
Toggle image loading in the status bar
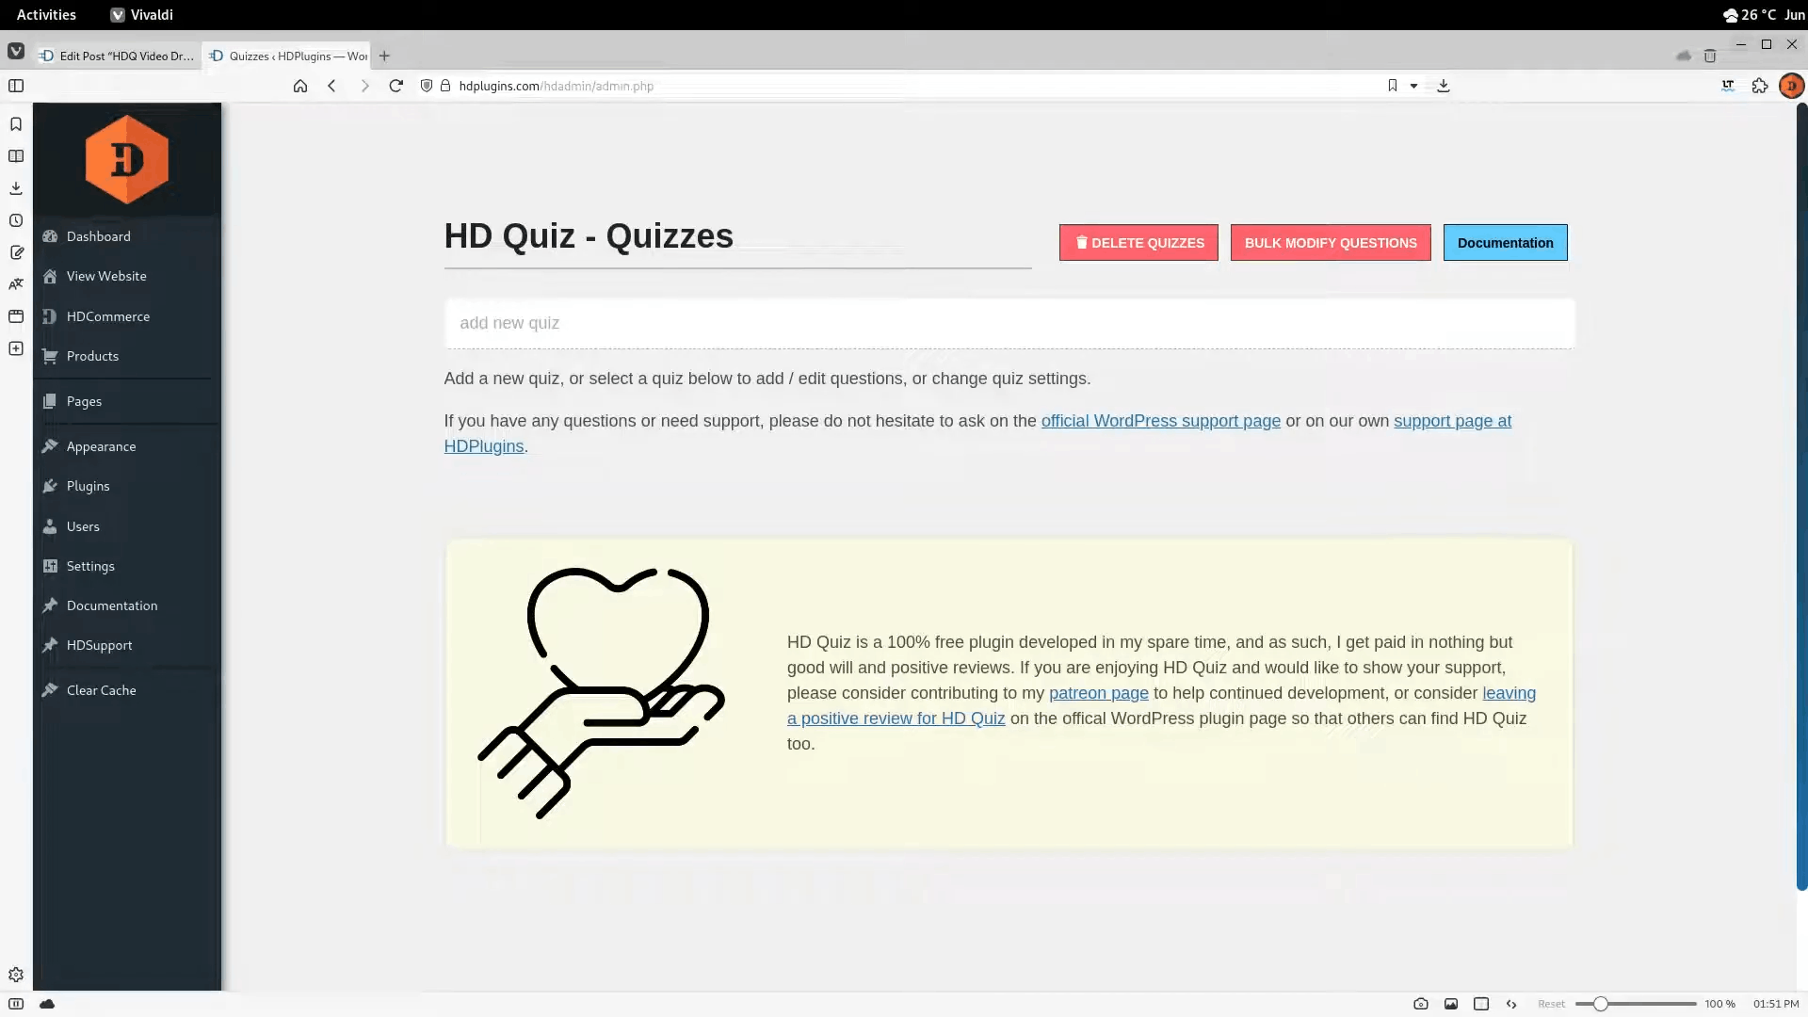tap(1451, 1004)
